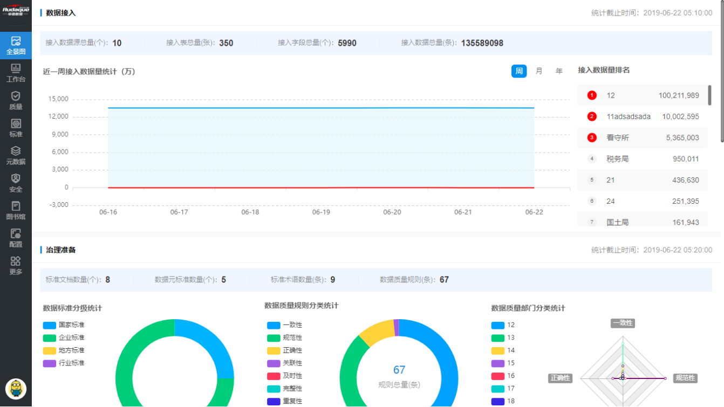Go to 质量 quality section
This screenshot has height=407, width=724.
coord(16,101)
